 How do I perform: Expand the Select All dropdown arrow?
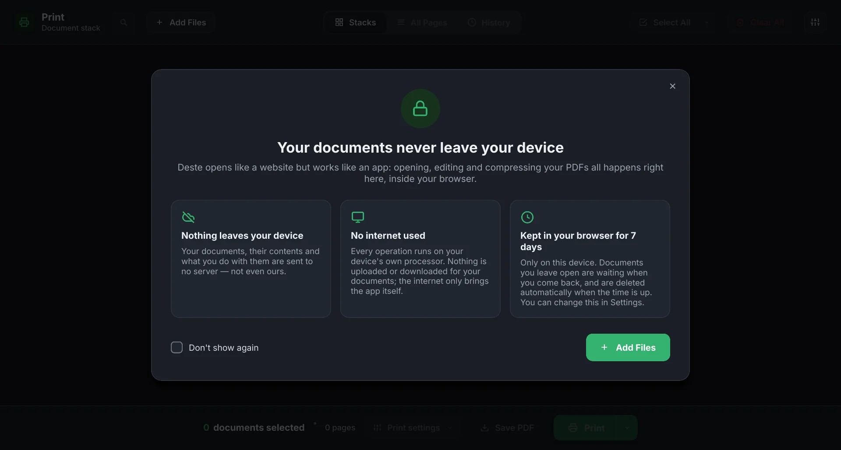tap(707, 22)
